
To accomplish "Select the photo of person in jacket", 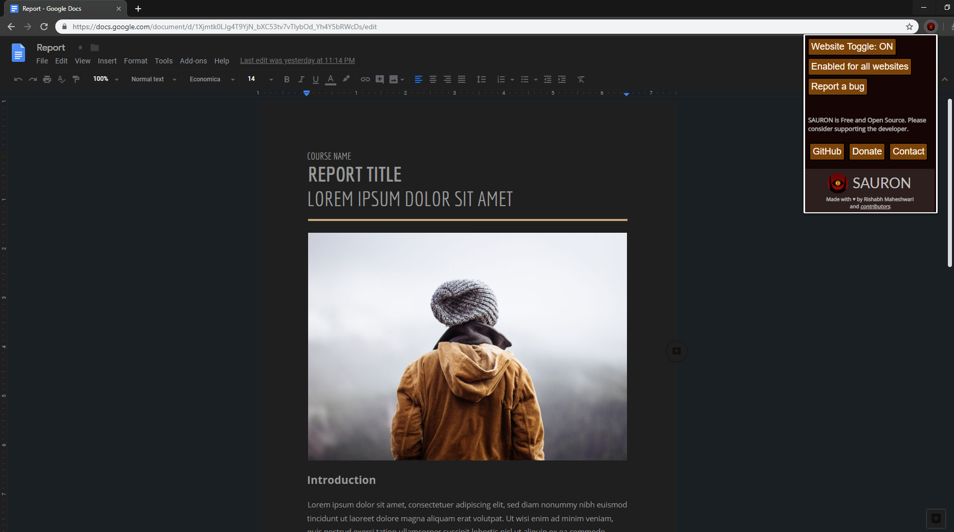I will [x=467, y=346].
